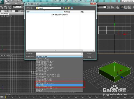Select 3D Studio (*.3DS) export format
The height and width of the screenshot is (99, 134).
(59, 60)
